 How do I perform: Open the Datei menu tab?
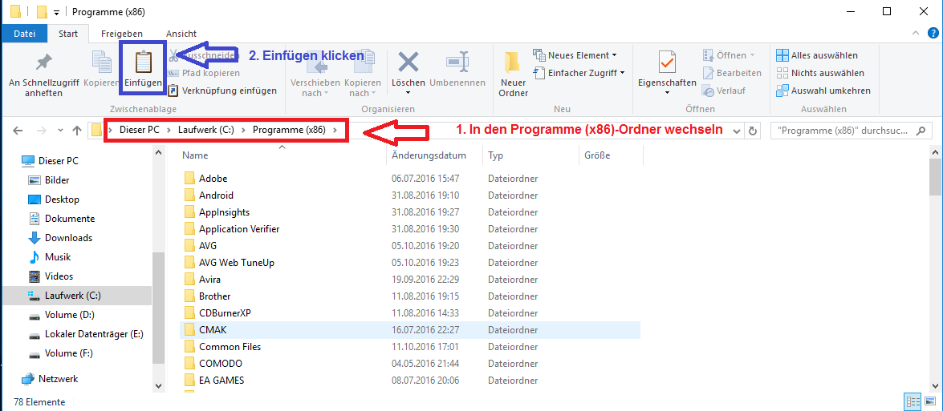point(24,34)
